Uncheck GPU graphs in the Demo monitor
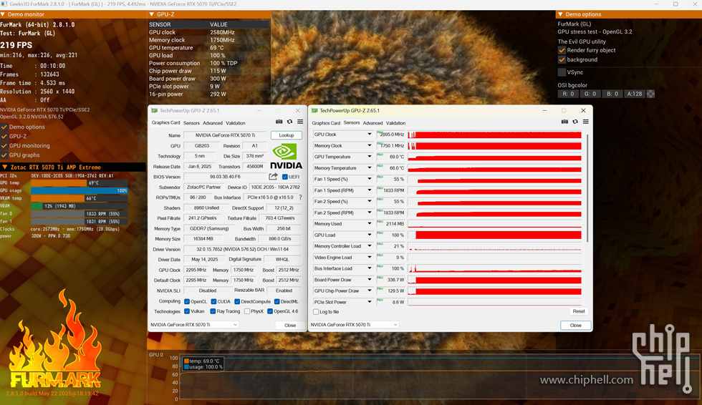Screen dimensions: 702x405 tap(4, 155)
